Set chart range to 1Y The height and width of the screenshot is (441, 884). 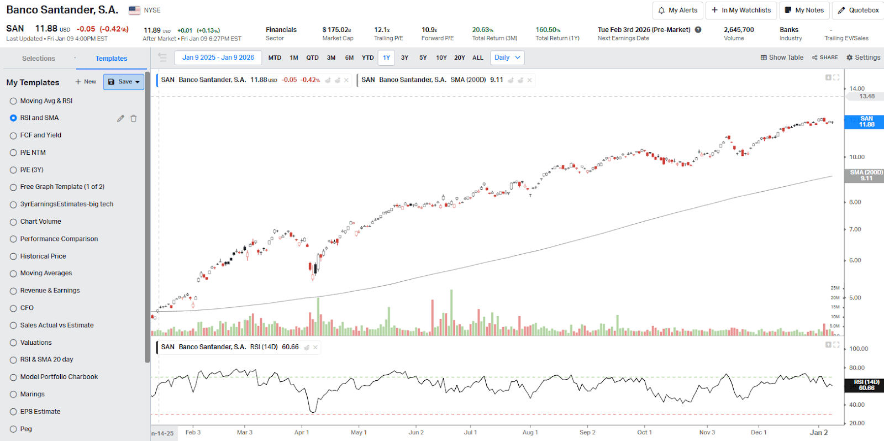[x=387, y=57]
